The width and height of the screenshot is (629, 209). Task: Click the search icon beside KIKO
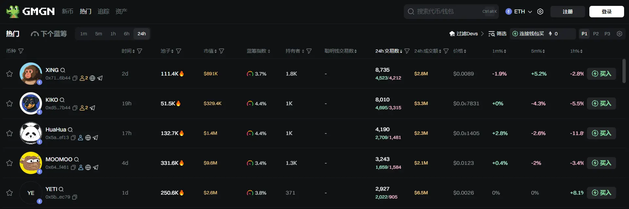coord(62,100)
